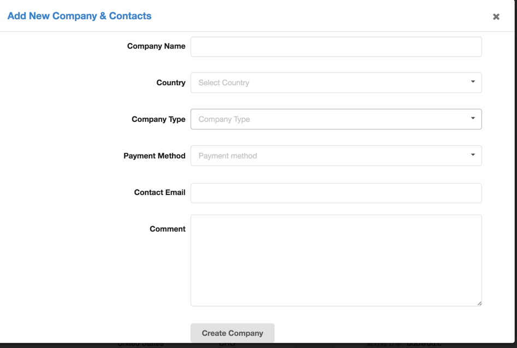This screenshot has height=348, width=517.
Task: Click the Company Name label
Action: pyautogui.click(x=156, y=46)
